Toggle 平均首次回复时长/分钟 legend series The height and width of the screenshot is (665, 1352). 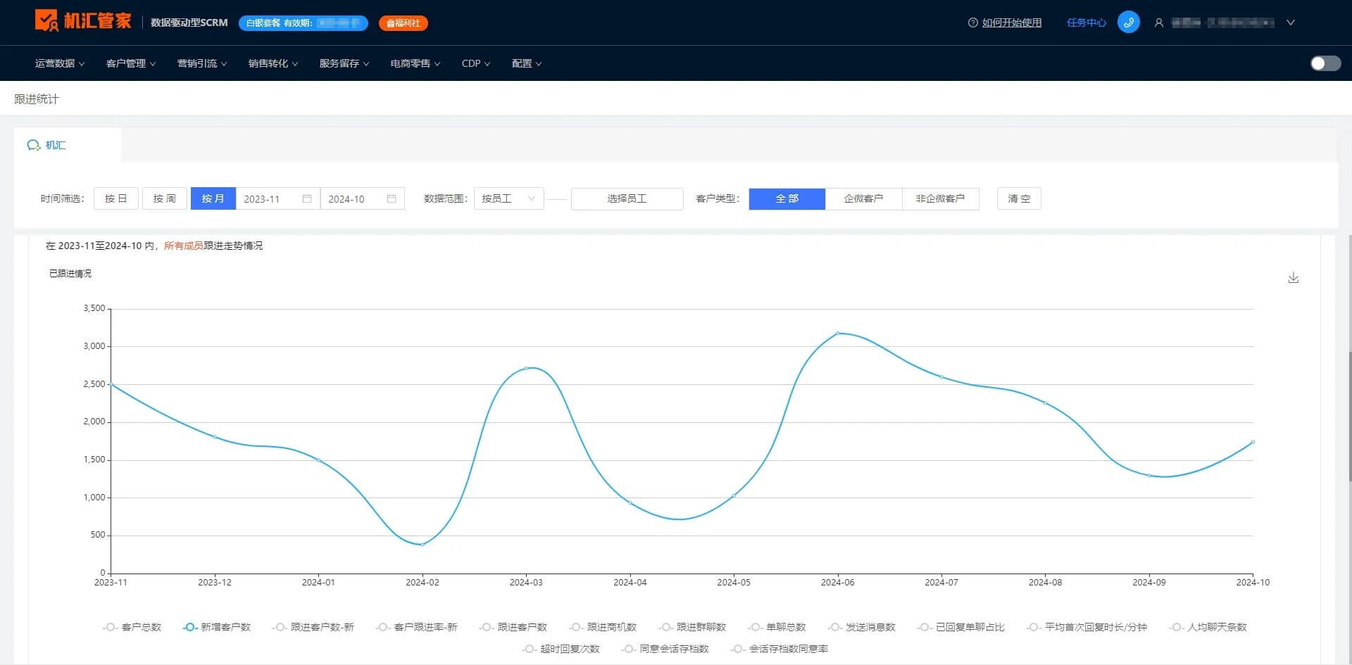click(x=1086, y=627)
